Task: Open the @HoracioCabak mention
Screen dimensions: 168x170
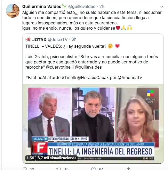Action: pos(93,77)
